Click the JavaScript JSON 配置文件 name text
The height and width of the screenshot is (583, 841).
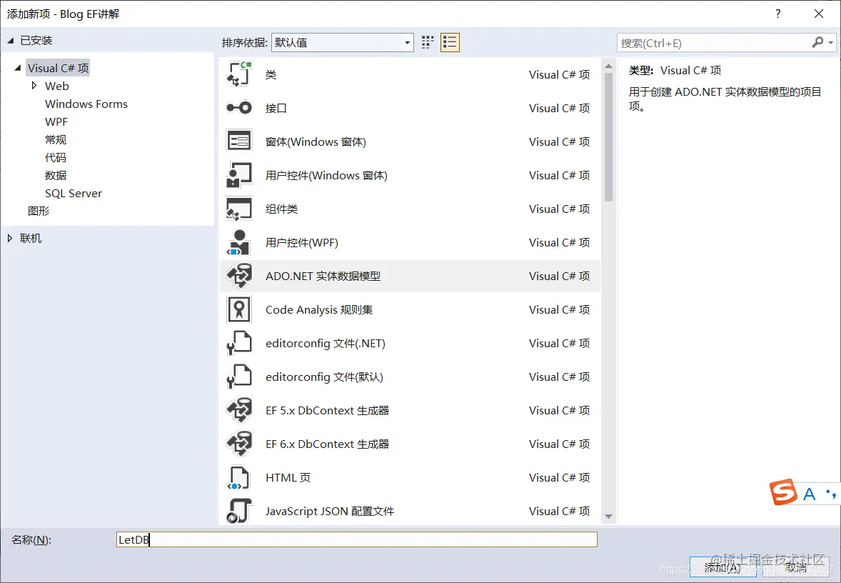click(330, 511)
